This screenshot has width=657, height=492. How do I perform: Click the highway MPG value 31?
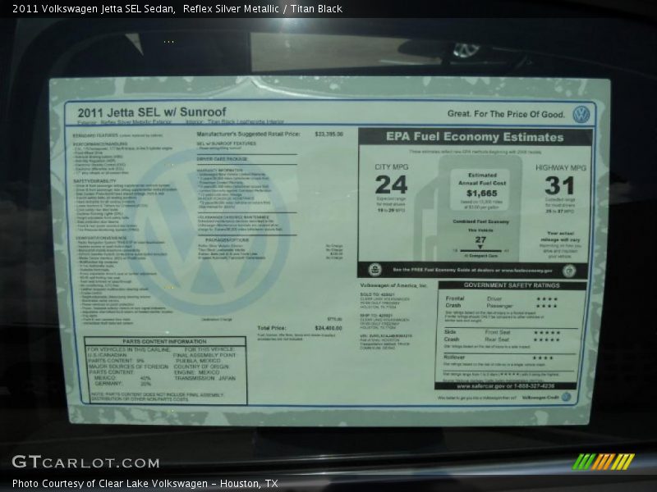(x=559, y=186)
